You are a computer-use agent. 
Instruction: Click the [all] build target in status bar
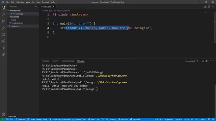tap(98, 119)
